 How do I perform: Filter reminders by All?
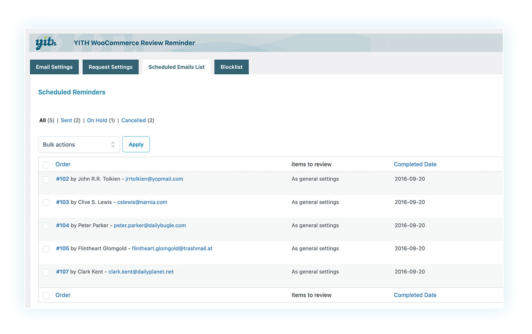click(x=43, y=120)
